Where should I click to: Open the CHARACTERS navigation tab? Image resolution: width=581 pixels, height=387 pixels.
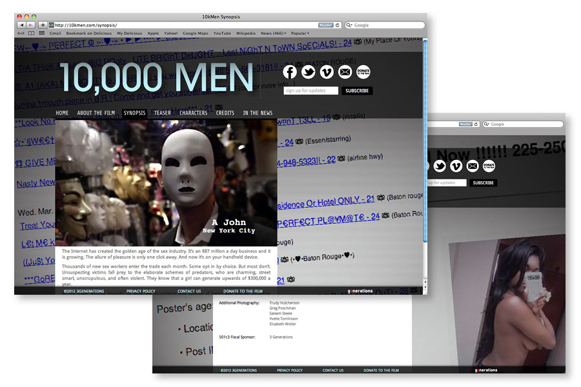(194, 113)
